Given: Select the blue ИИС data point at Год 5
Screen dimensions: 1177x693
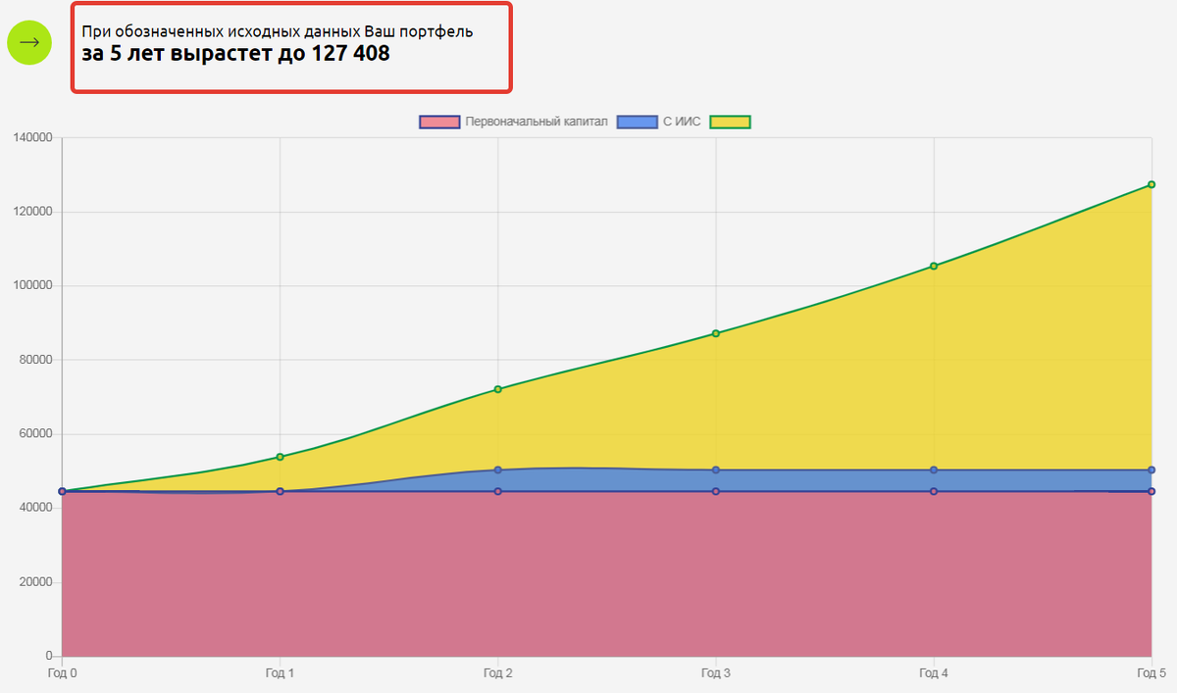Looking at the screenshot, I should click(x=1151, y=470).
